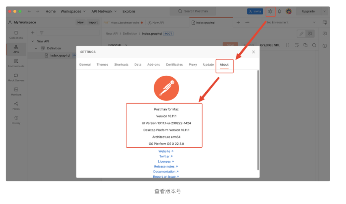
Task: Open the Documentation link
Action: 166,172
